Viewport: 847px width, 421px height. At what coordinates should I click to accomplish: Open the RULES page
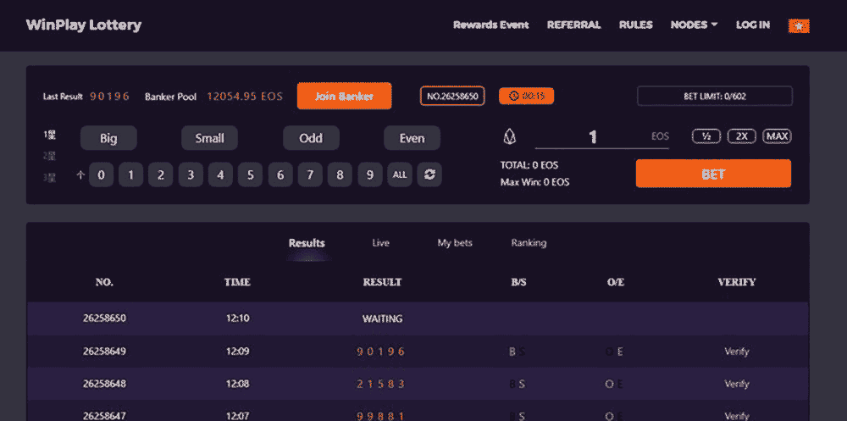(636, 25)
